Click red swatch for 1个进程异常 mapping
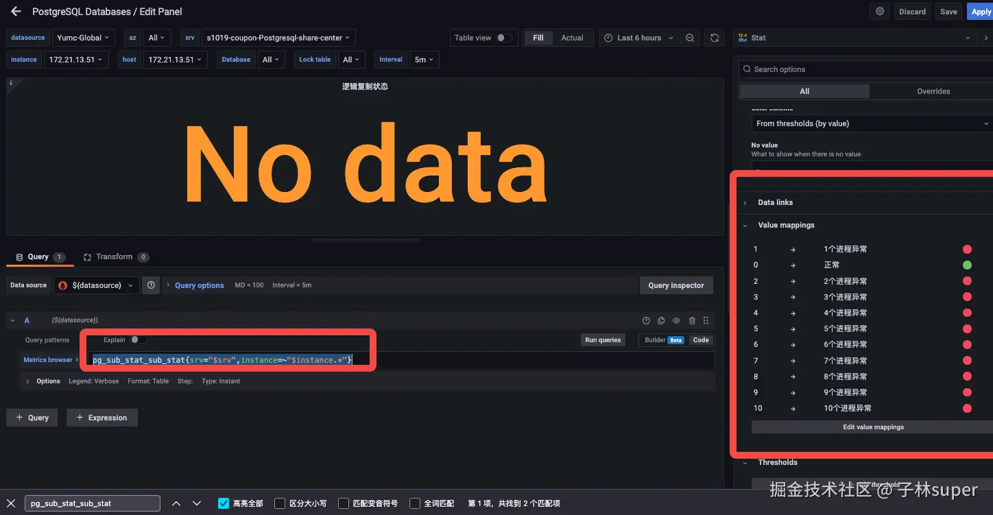This screenshot has width=993, height=515. click(x=967, y=249)
